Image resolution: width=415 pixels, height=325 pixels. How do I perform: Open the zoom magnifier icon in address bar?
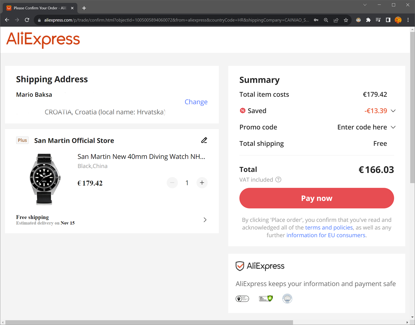326,20
